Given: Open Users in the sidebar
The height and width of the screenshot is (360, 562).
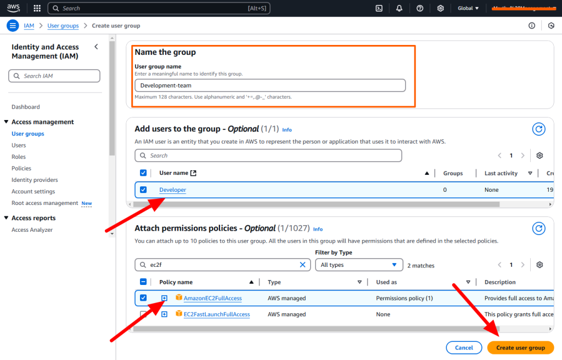Looking at the screenshot, I should pyautogui.click(x=19, y=145).
